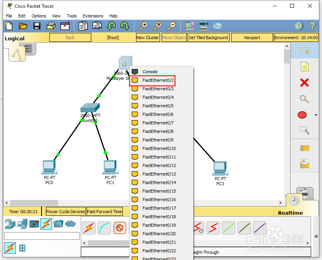Click the Add Simple PDU envelope

(x=305, y=148)
